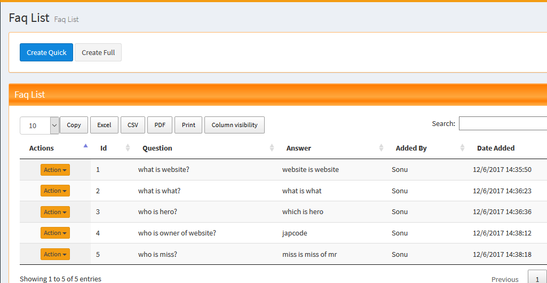Image resolution: width=547 pixels, height=283 pixels.
Task: Toggle Actions column ascending sort arrow
Action: pos(85,146)
